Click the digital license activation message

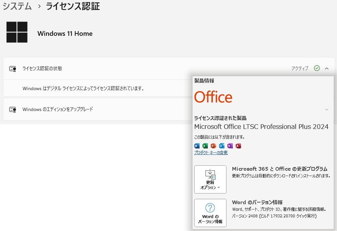pyautogui.click(x=83, y=88)
